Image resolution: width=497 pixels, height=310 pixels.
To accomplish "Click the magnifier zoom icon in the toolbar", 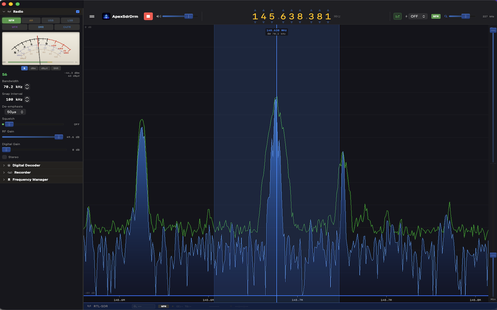I will tap(446, 16).
